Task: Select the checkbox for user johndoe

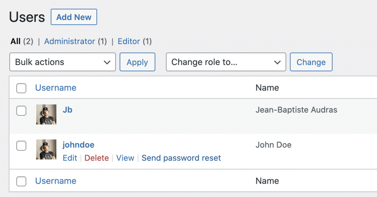Action: 21,146
